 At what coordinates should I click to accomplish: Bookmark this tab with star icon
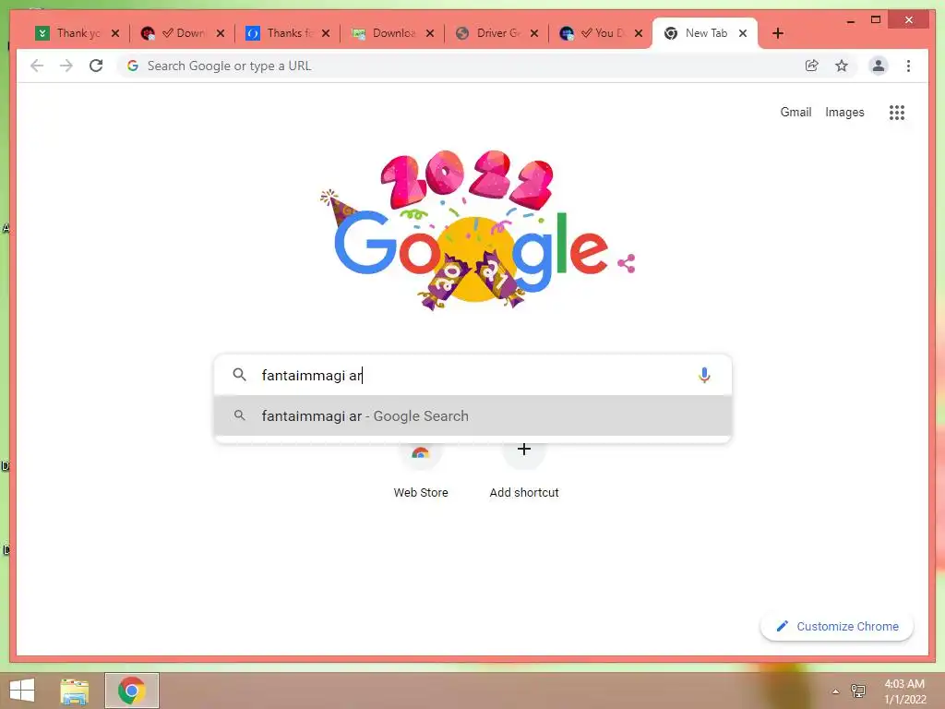842,66
